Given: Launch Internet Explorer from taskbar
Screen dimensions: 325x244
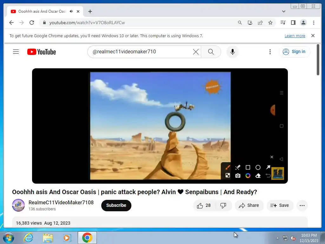Looking at the screenshot, I should click(x=28, y=238).
